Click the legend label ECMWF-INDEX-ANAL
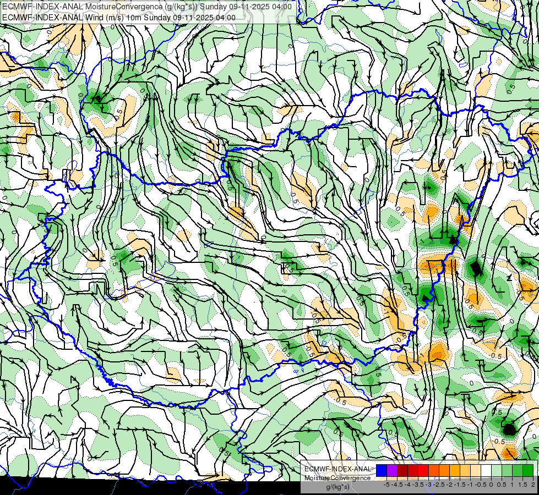Screen dimensions: 539x495 (337, 469)
